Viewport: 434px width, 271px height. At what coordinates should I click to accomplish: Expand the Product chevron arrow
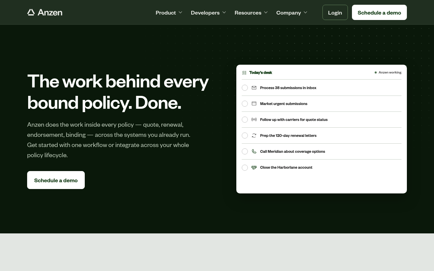click(180, 13)
